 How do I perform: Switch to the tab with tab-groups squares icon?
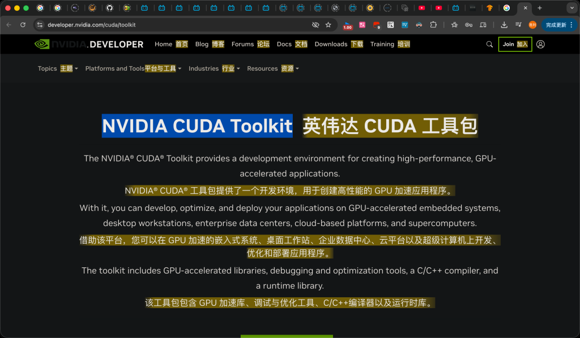pos(404,8)
